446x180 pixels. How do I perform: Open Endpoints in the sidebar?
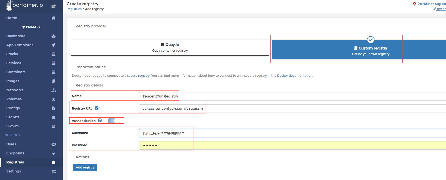[15, 153]
